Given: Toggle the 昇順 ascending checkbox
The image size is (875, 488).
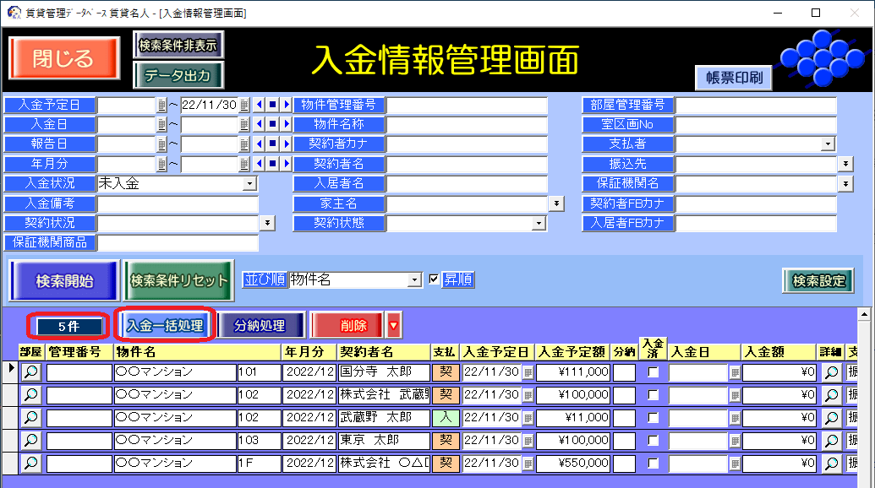Looking at the screenshot, I should click(435, 279).
